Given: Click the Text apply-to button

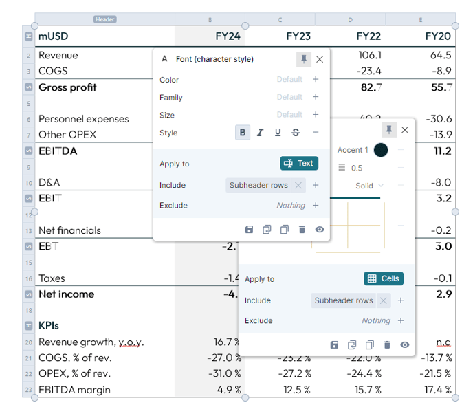Looking at the screenshot, I should tap(299, 163).
